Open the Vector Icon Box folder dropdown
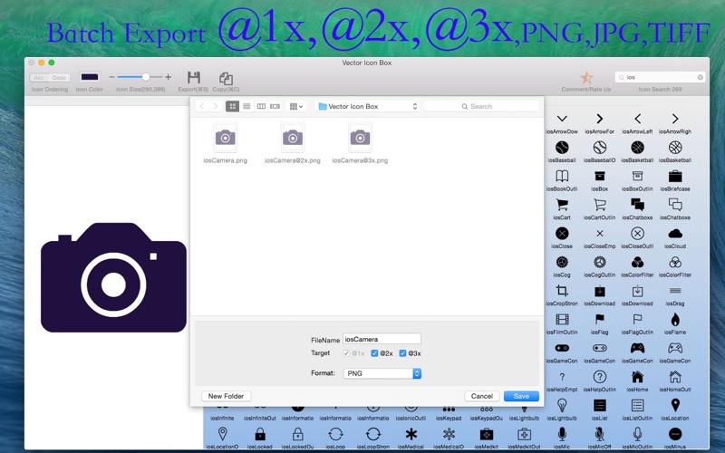This screenshot has width=725, height=453. [x=368, y=106]
